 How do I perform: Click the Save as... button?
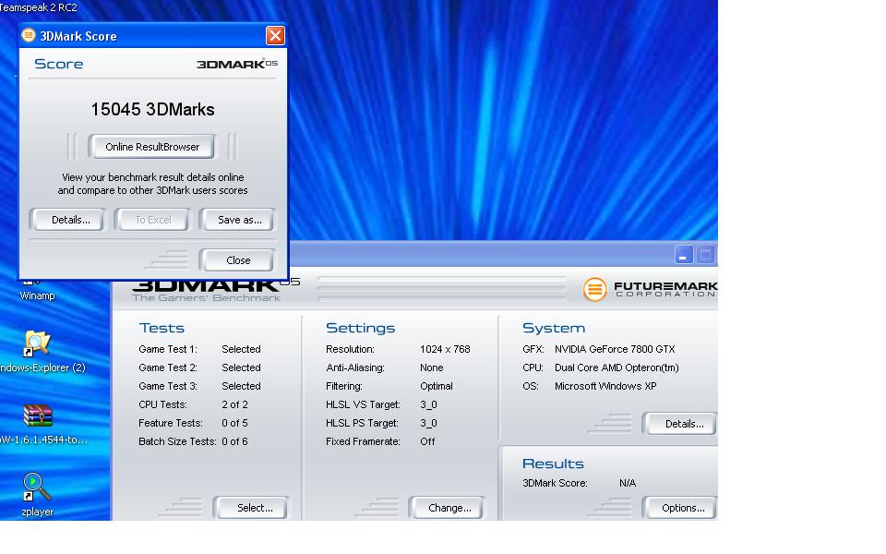[x=237, y=220]
